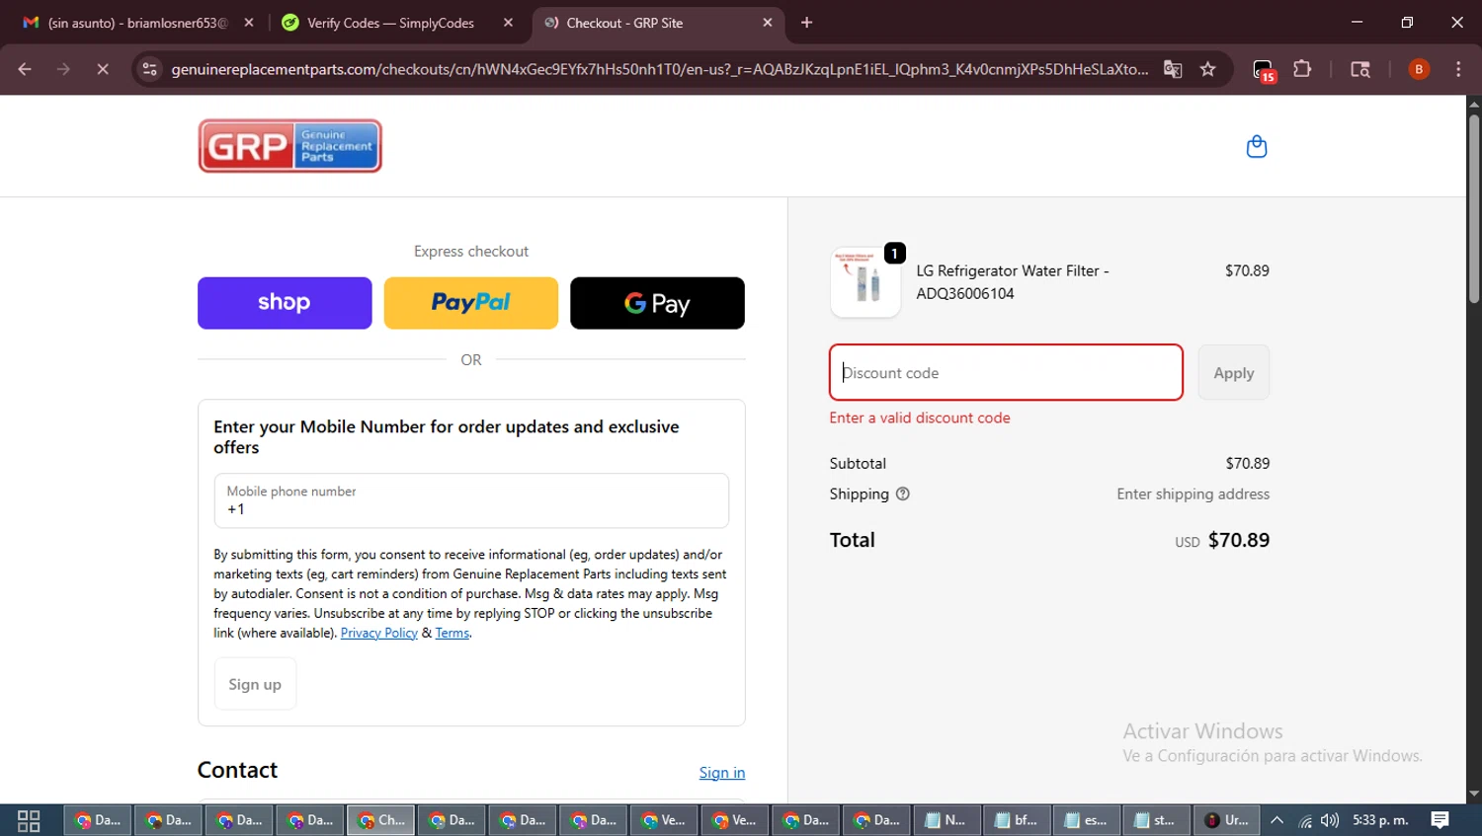Open the Chrome three-dot menu

click(1458, 69)
